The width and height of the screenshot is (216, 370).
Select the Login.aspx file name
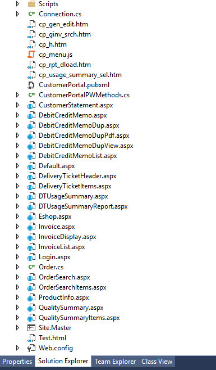tap(54, 257)
